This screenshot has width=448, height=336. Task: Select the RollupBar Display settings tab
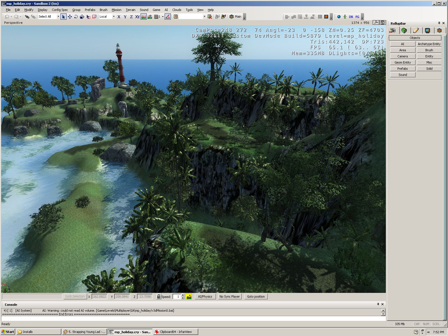[x=428, y=31]
